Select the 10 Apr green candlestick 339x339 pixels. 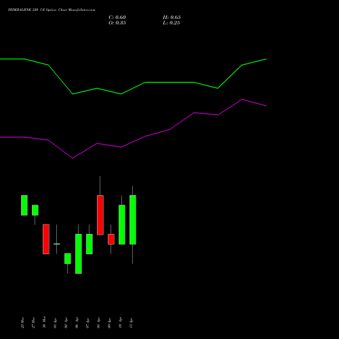tap(122, 224)
